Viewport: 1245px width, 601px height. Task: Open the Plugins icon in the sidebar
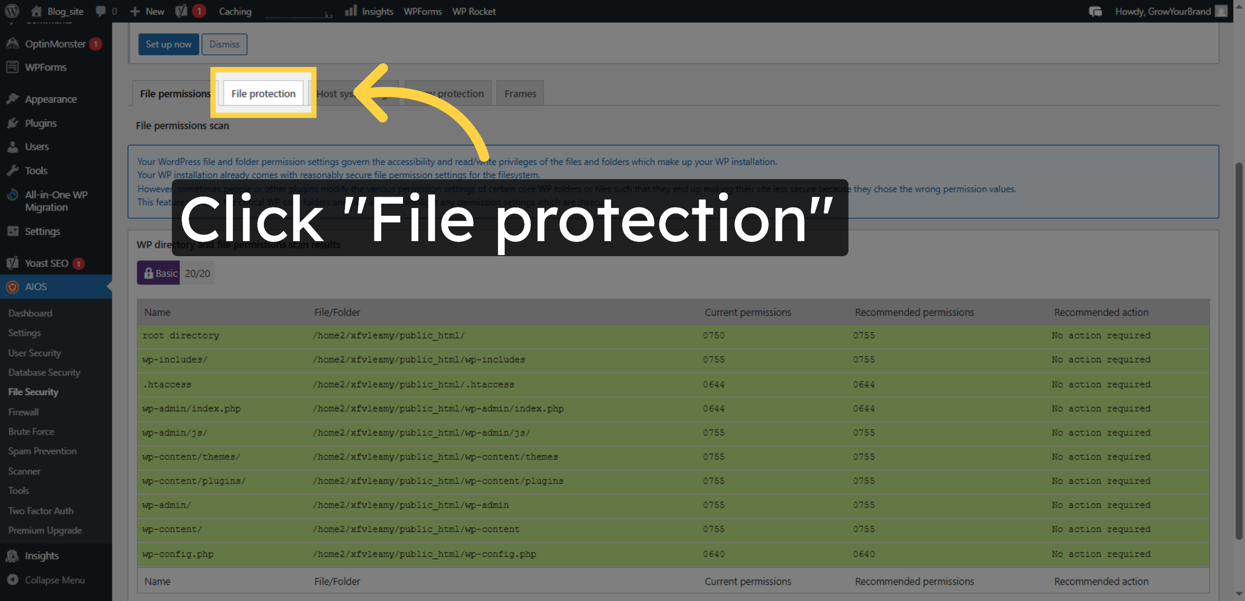pos(12,123)
